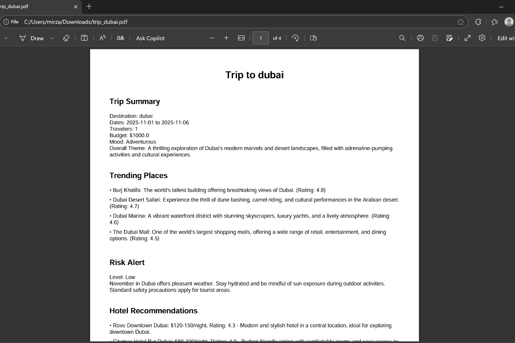Click the 'Travelers: 1' line

124,129
